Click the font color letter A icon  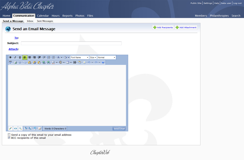pyautogui.click(x=58, y=57)
